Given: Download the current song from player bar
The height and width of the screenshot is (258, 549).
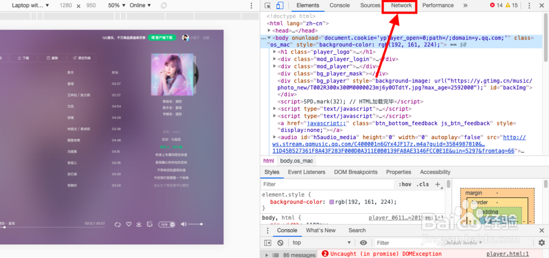Looking at the screenshot, I should (139, 224).
